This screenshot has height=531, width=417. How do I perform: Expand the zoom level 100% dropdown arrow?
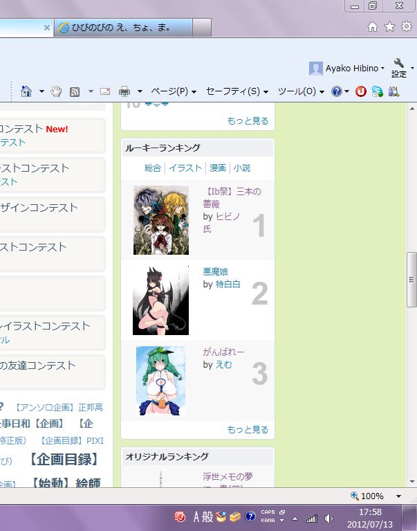pyautogui.click(x=399, y=496)
